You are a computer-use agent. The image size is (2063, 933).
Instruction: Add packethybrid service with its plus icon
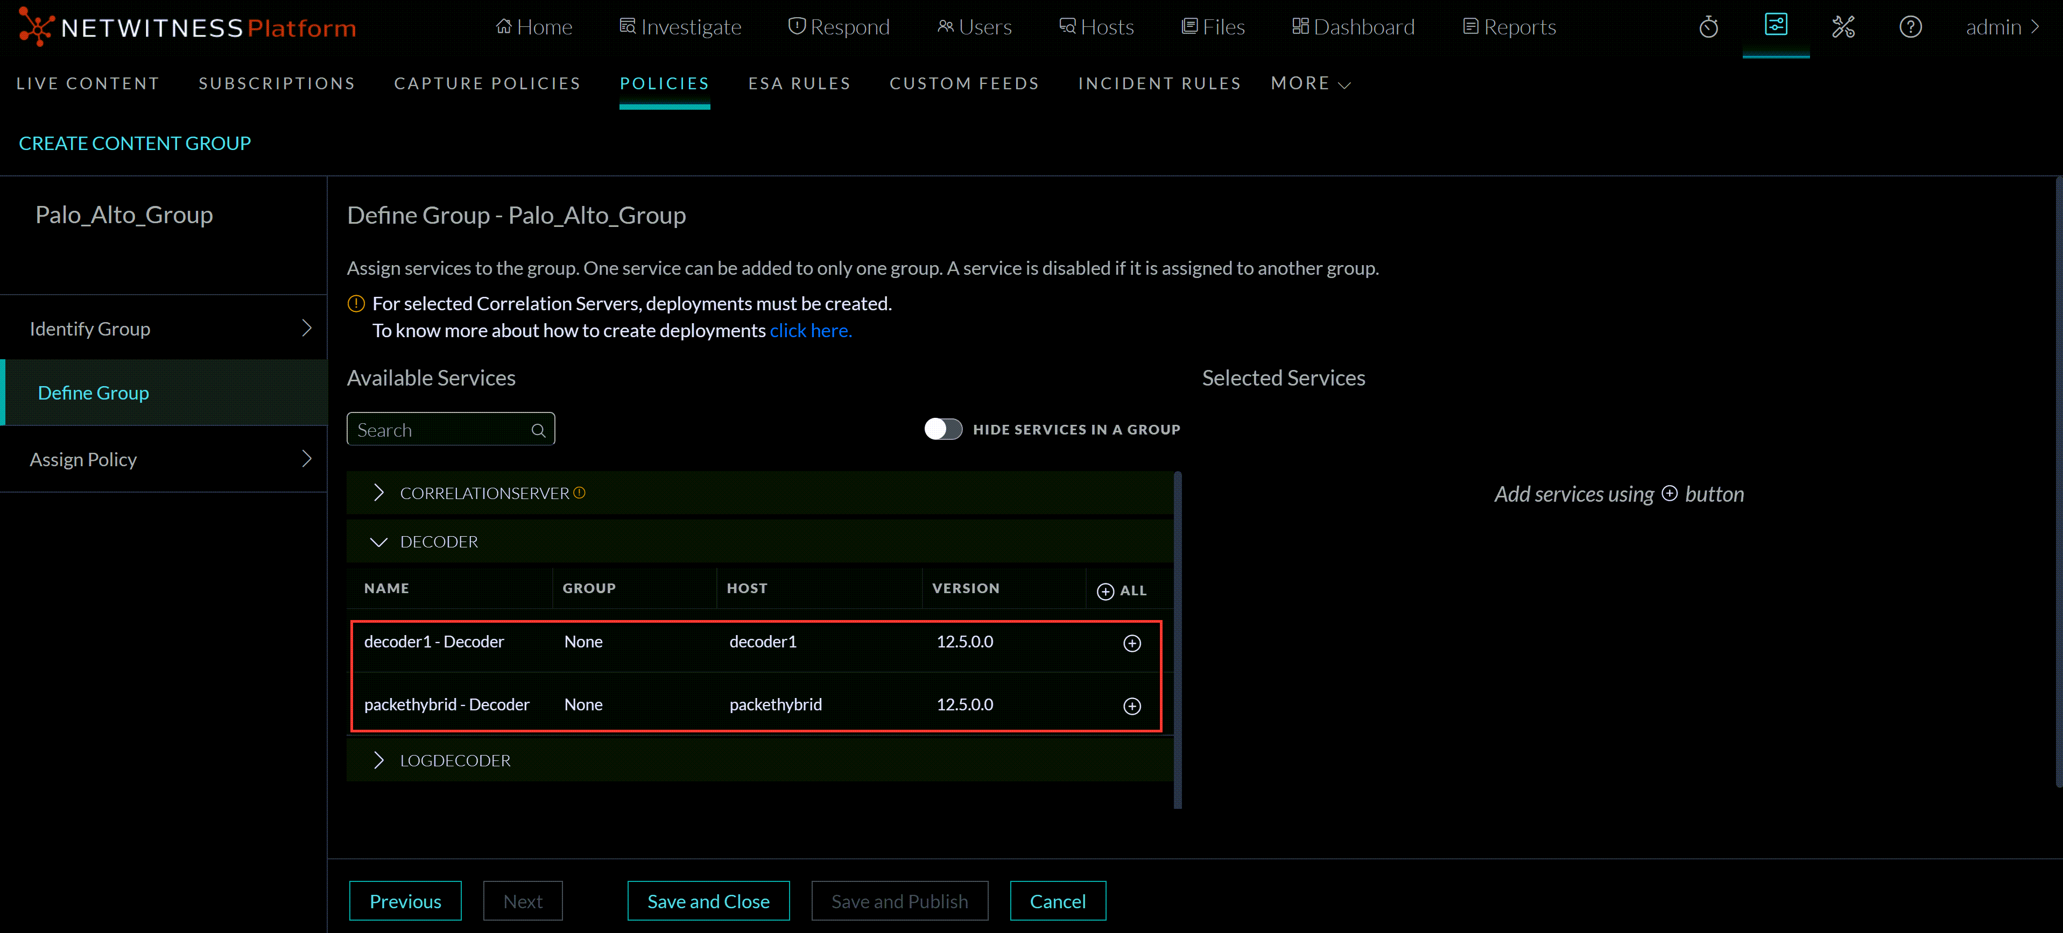(1132, 706)
